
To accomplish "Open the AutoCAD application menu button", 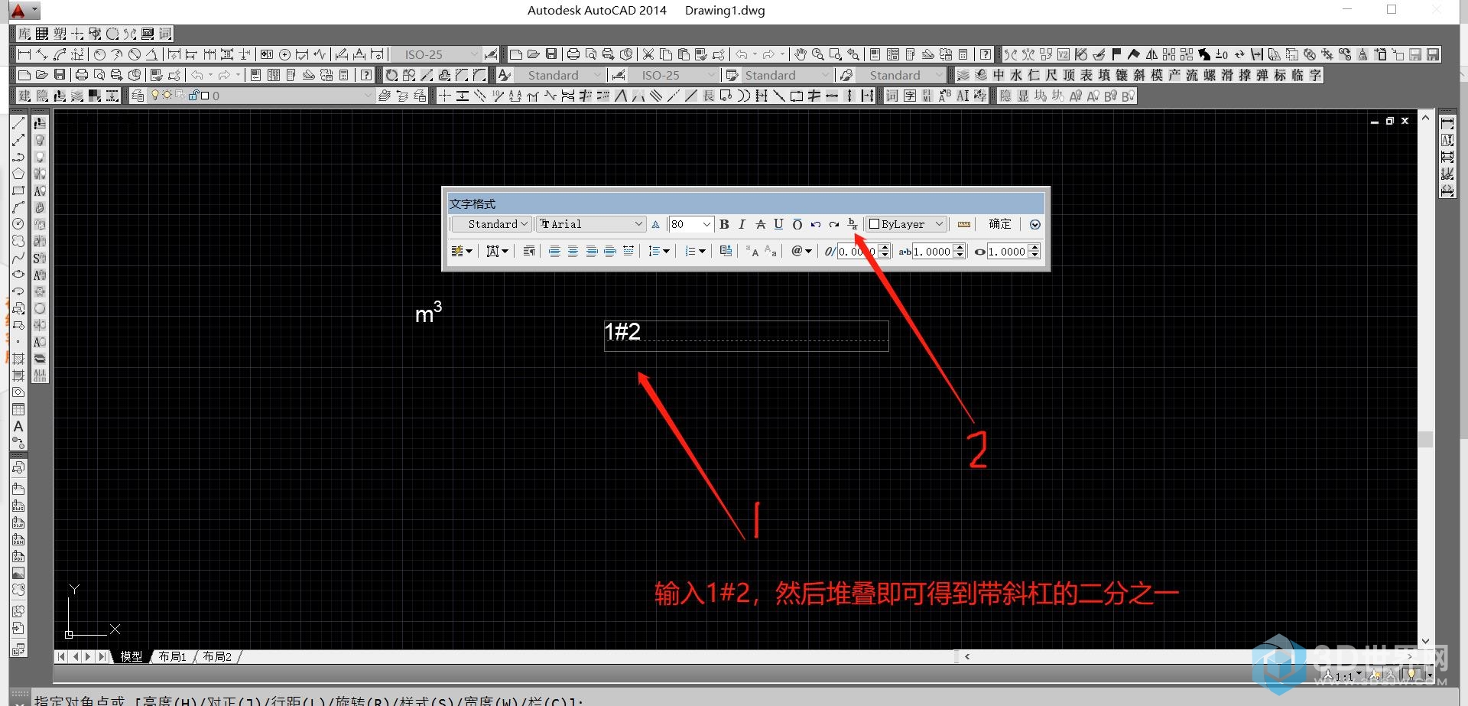I will [x=23, y=11].
